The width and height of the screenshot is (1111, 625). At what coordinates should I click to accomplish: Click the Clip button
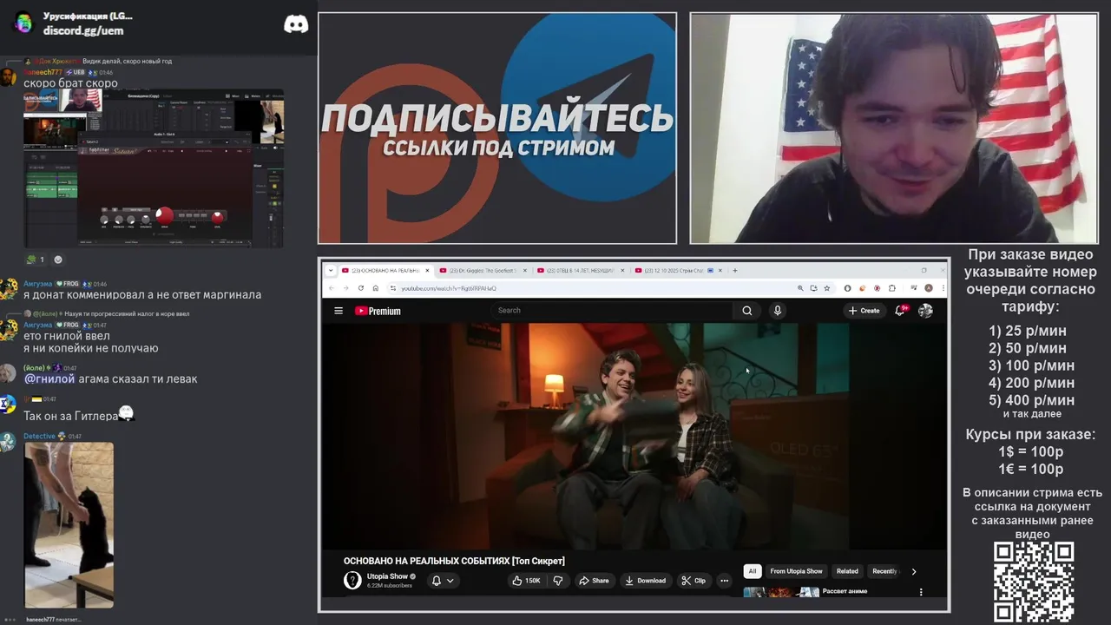[x=694, y=581]
